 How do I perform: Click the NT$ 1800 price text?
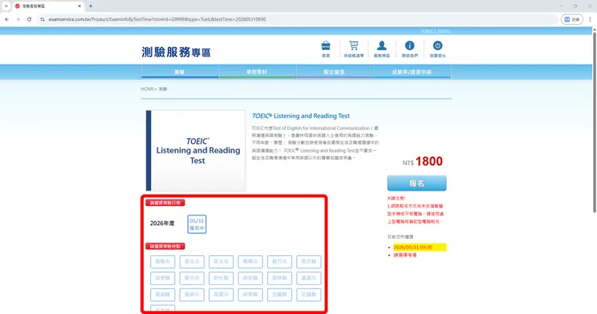coord(423,161)
